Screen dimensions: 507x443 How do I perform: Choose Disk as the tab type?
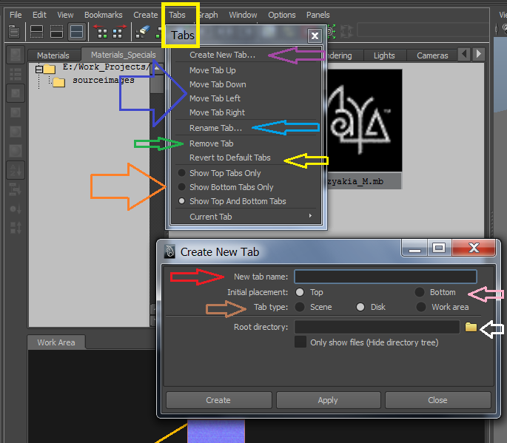tap(360, 307)
